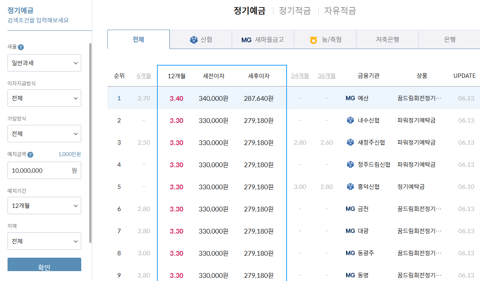The width and height of the screenshot is (480, 281).
Task: Click 3.00 24-month rate in 흥덕신협 row
Action: [x=300, y=187]
